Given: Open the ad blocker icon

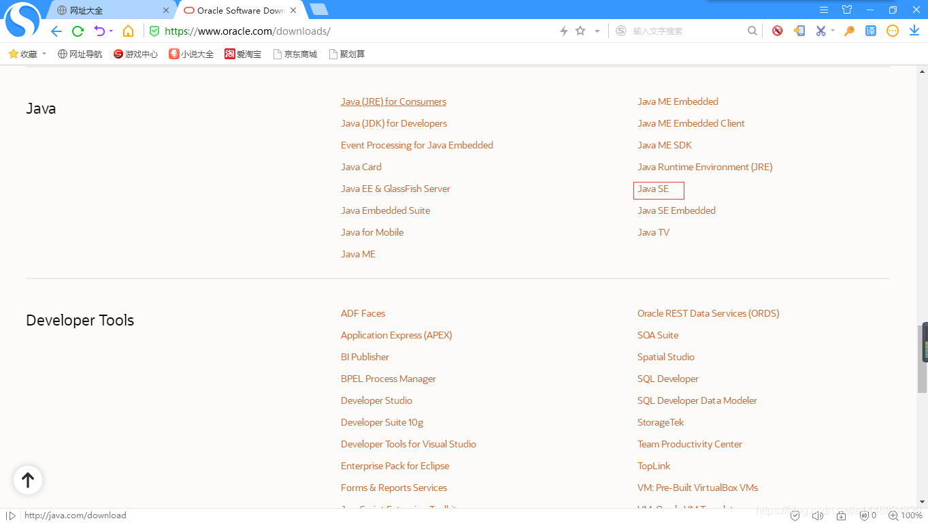Looking at the screenshot, I should point(778,31).
